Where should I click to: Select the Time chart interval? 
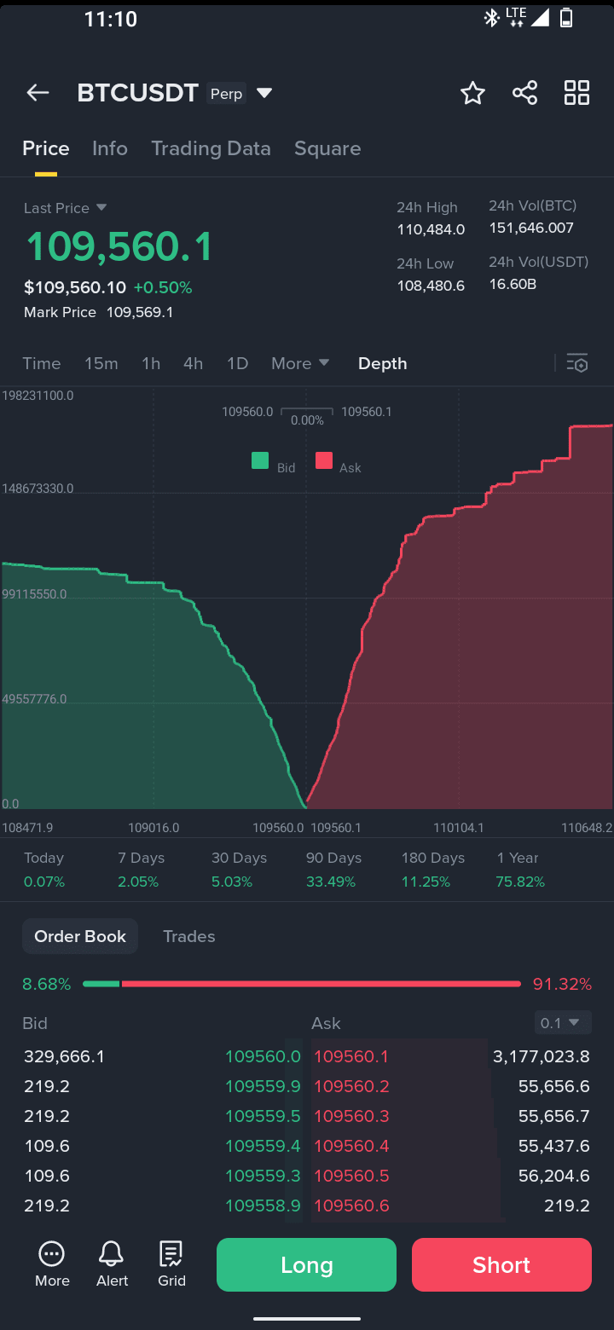point(42,363)
